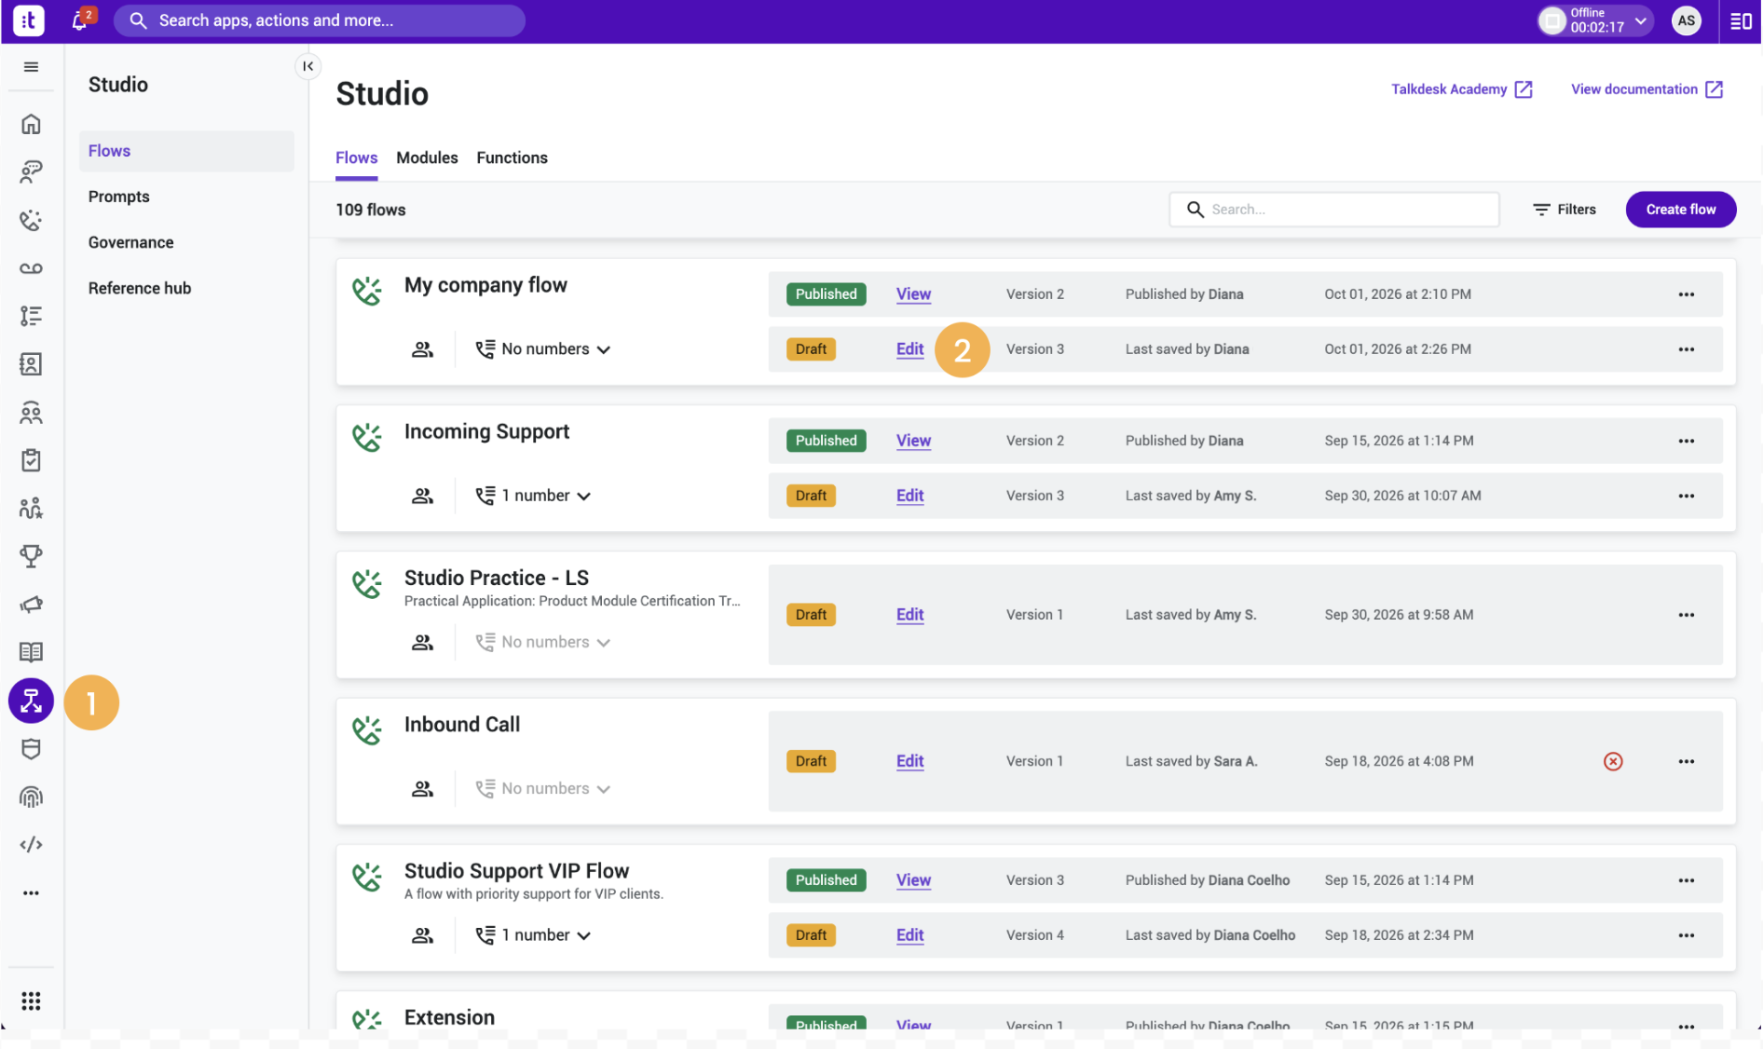Click the home icon in sidebar

coord(31,124)
